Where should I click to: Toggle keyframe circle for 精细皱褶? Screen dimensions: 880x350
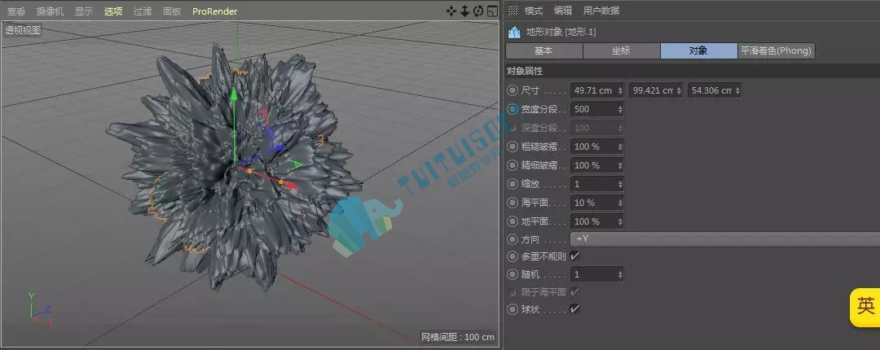[513, 165]
